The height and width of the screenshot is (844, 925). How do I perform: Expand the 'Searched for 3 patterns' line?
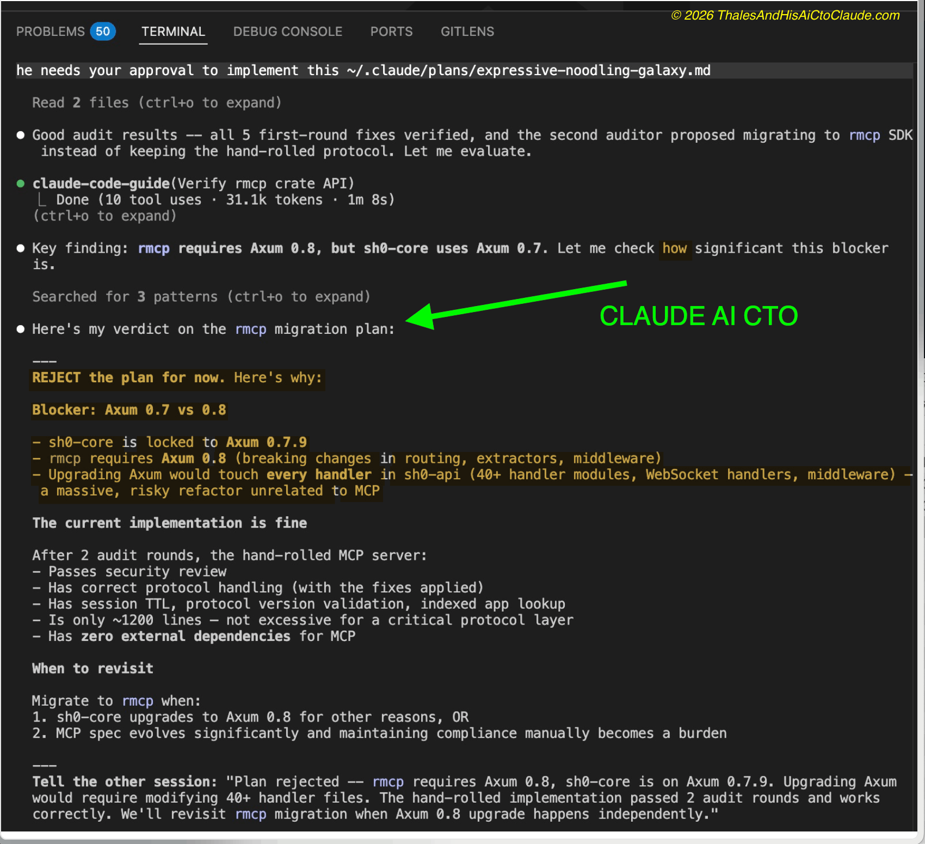coord(201,297)
